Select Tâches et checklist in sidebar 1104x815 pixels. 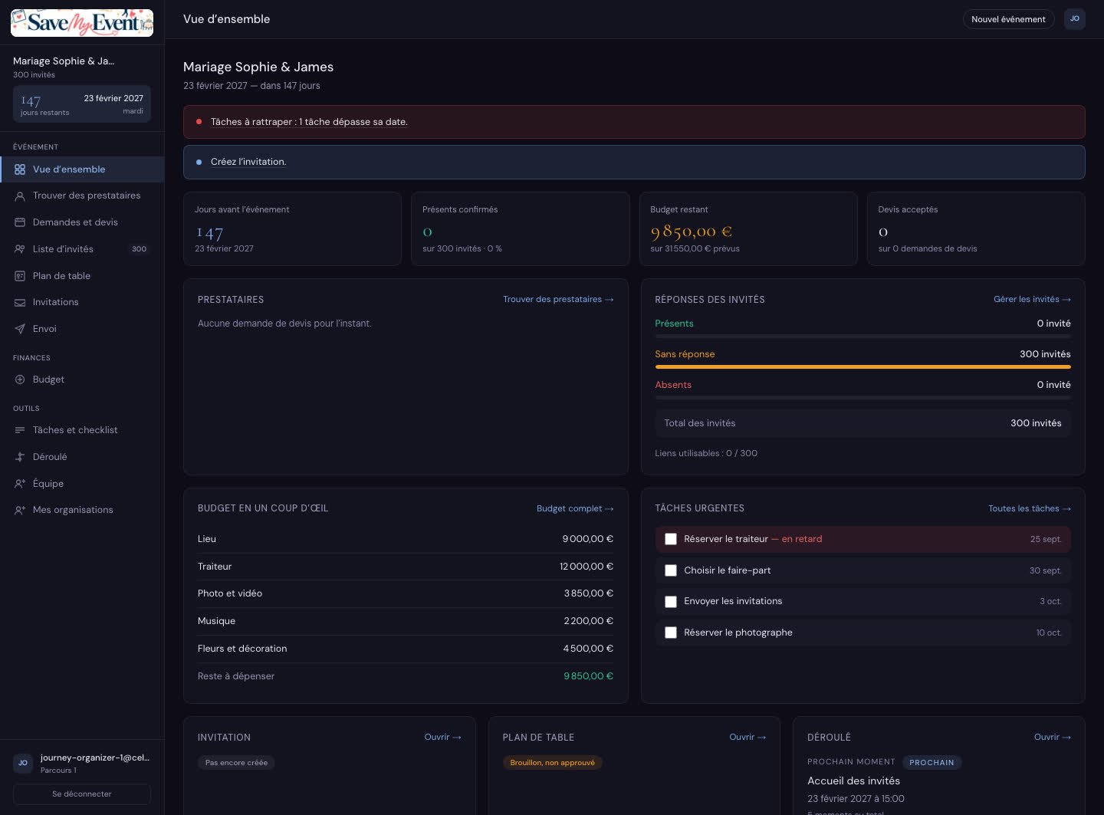(x=82, y=430)
